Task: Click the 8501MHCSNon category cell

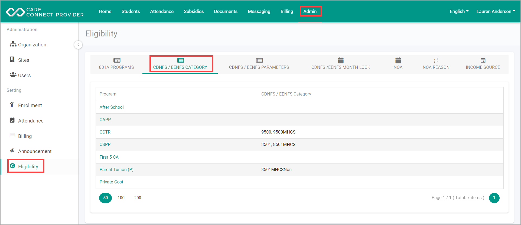Action: (276, 169)
